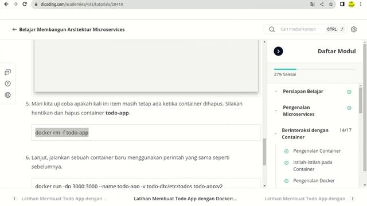Click check icon beside Pengenalan Container

286,151
